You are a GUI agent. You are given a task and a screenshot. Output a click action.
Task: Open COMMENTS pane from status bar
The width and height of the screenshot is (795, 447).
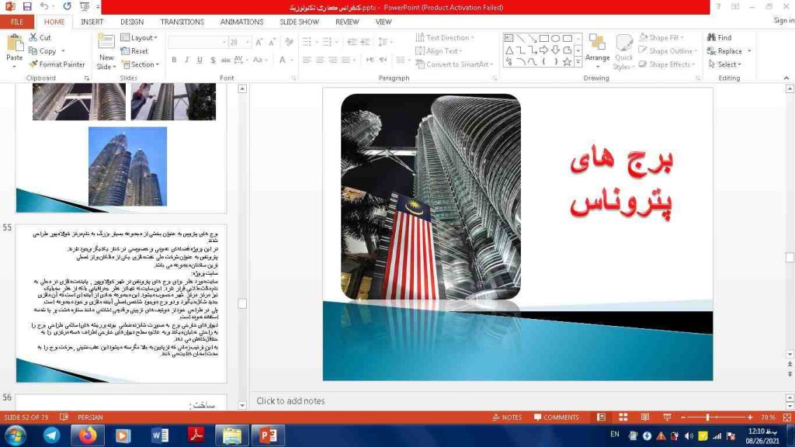point(556,417)
